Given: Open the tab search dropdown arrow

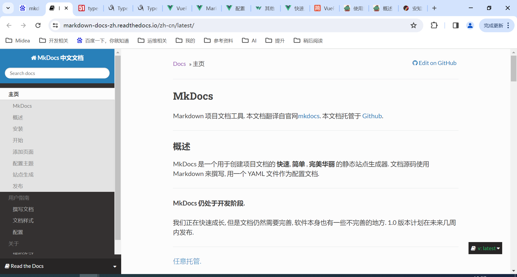Looking at the screenshot, I should [x=8, y=8].
